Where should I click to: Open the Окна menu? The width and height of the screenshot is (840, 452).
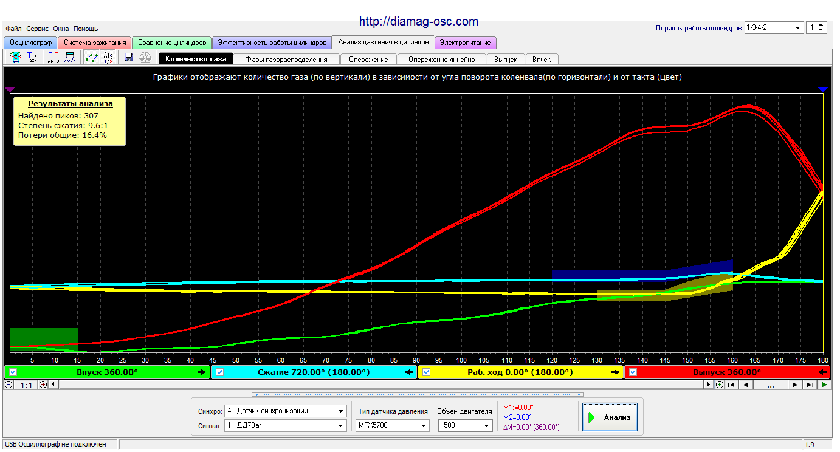point(61,29)
